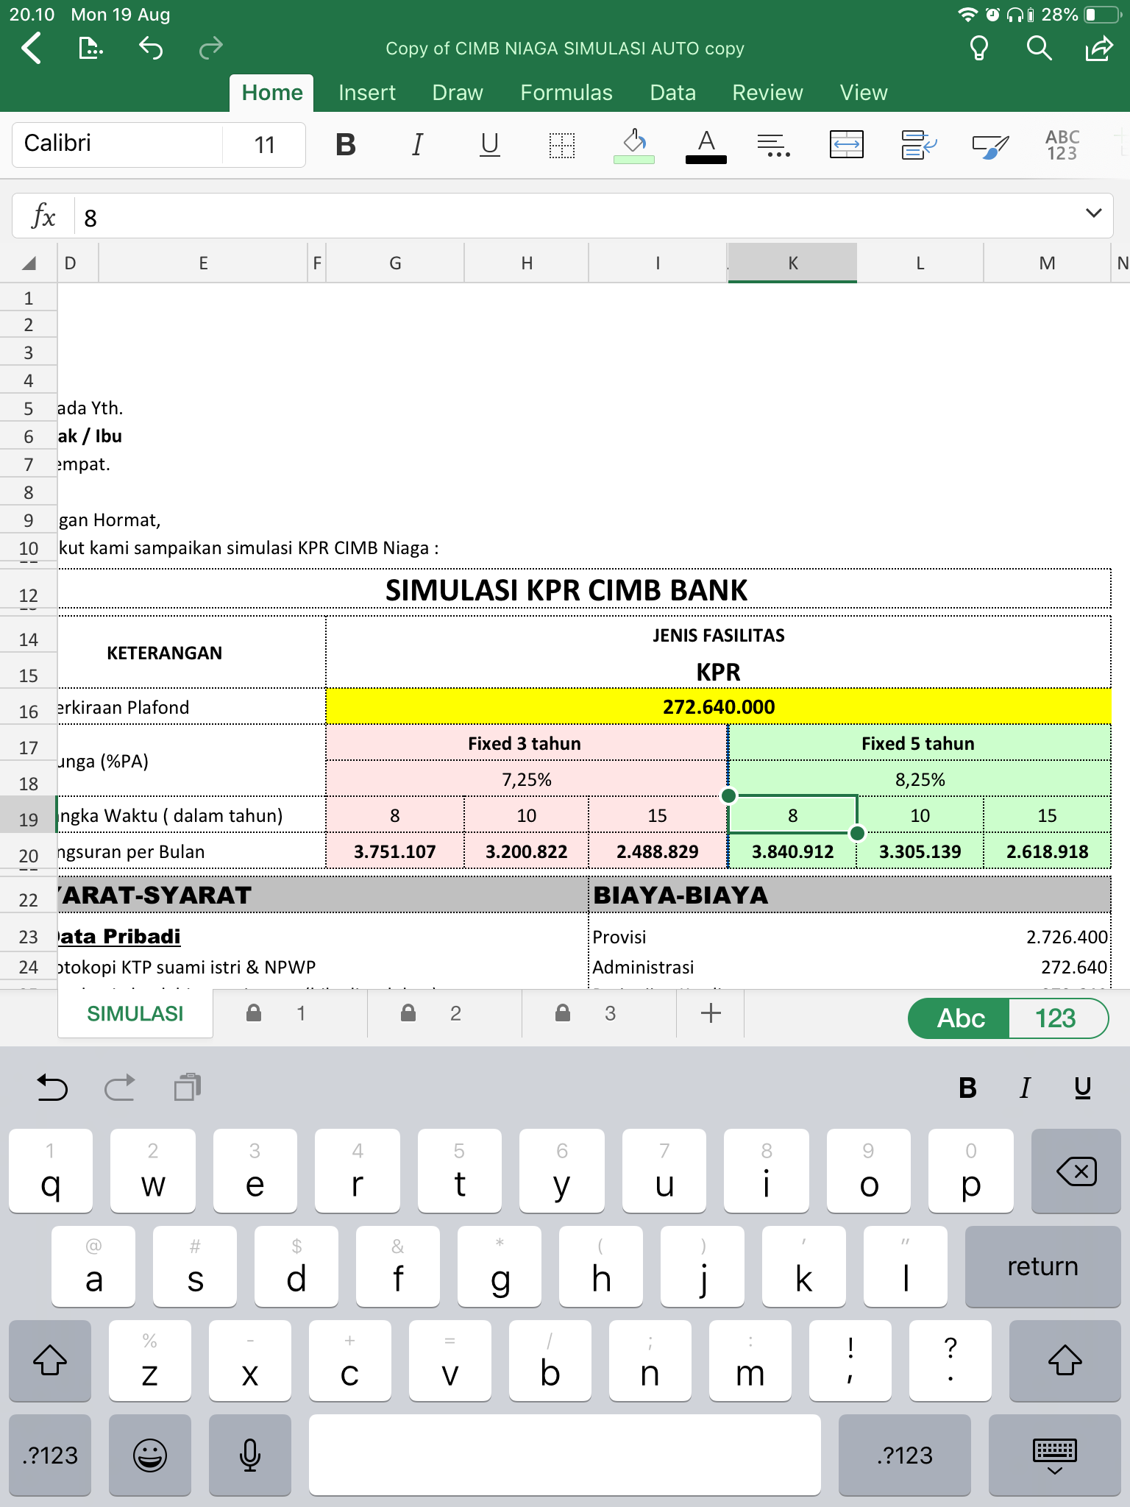Open the Draw ribbon tab
The image size is (1130, 1507).
click(458, 93)
